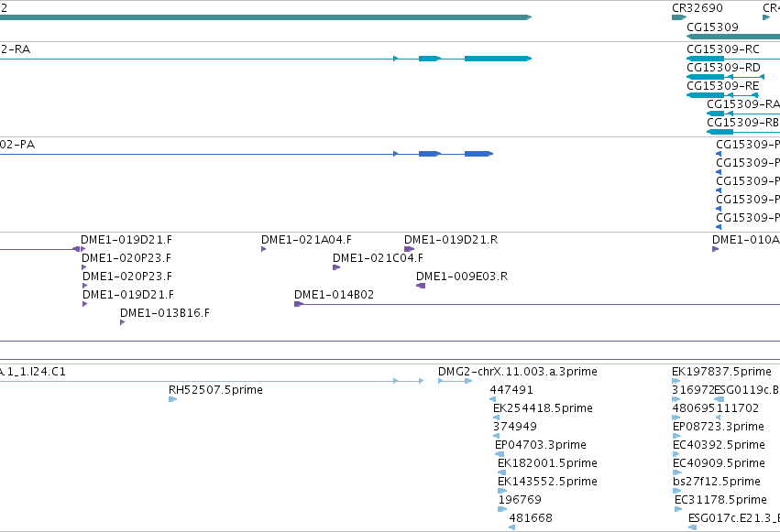Click the EP08723.3prime EST label
This screenshot has height=532, width=780.
(719, 427)
